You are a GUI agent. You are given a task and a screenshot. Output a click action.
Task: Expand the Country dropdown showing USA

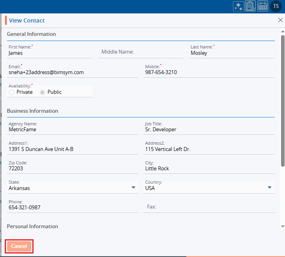point(270,188)
